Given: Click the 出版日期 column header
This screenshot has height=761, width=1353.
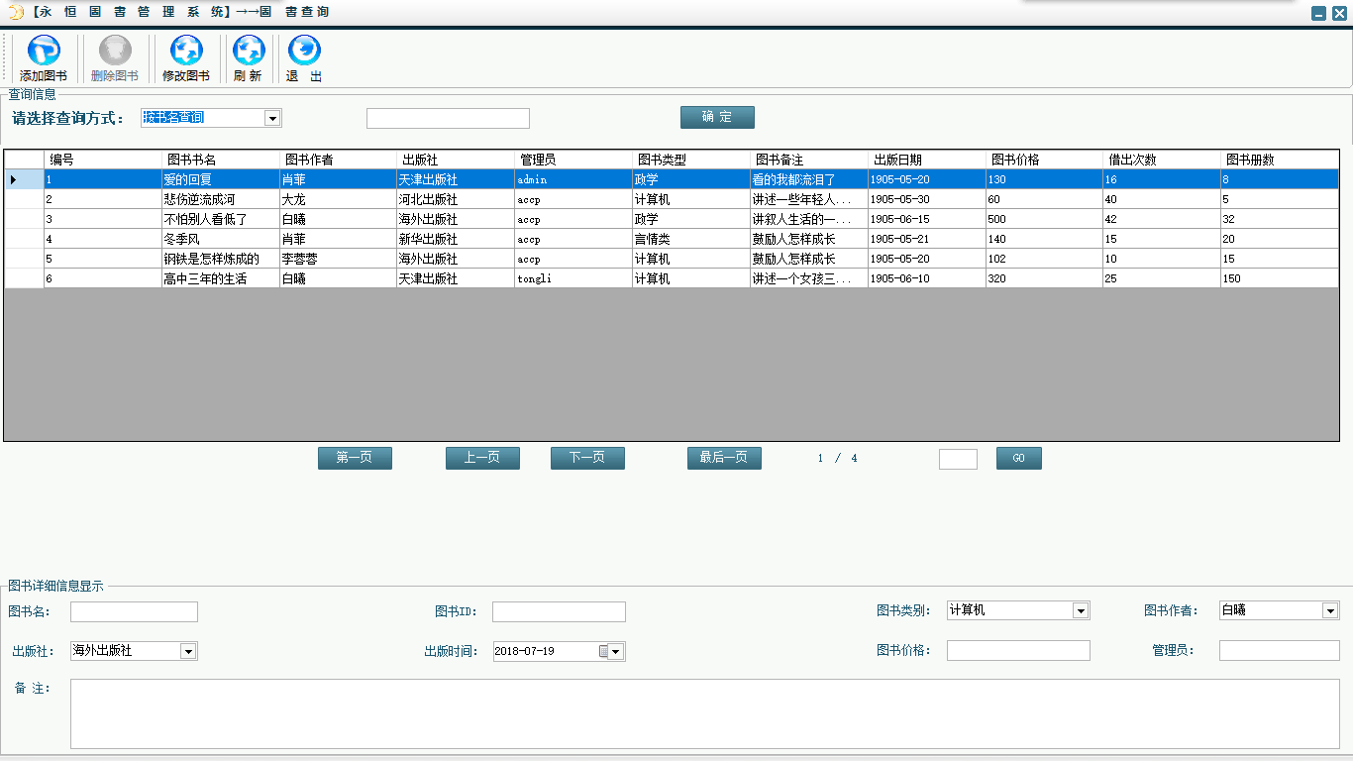Looking at the screenshot, I should tap(928, 160).
